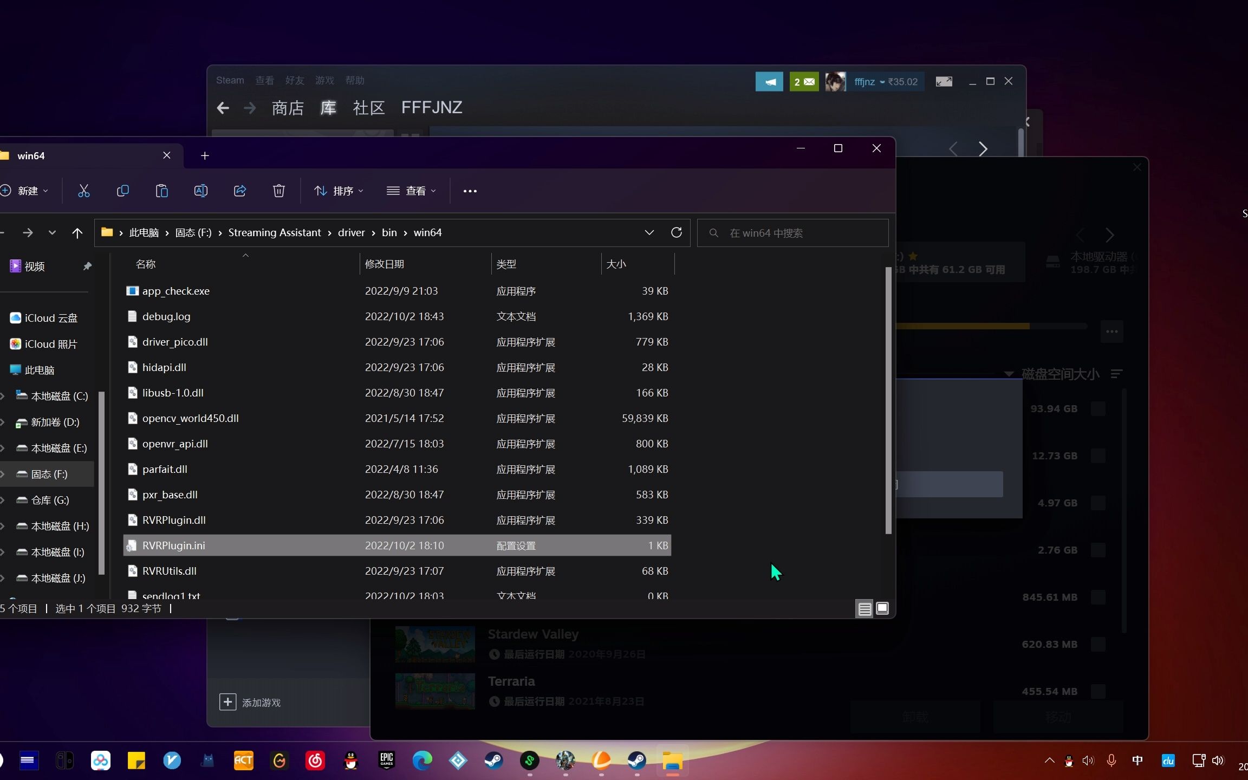
Task: Open Epic Games Launcher from taskbar
Action: tap(387, 760)
